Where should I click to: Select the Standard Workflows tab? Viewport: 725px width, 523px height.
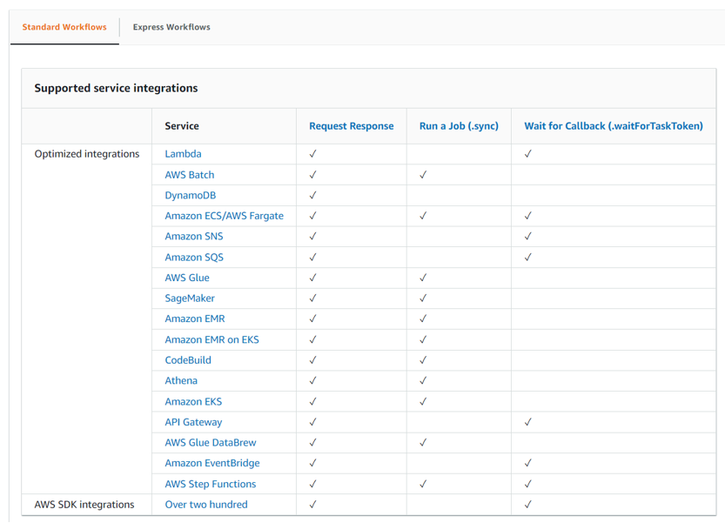[64, 27]
